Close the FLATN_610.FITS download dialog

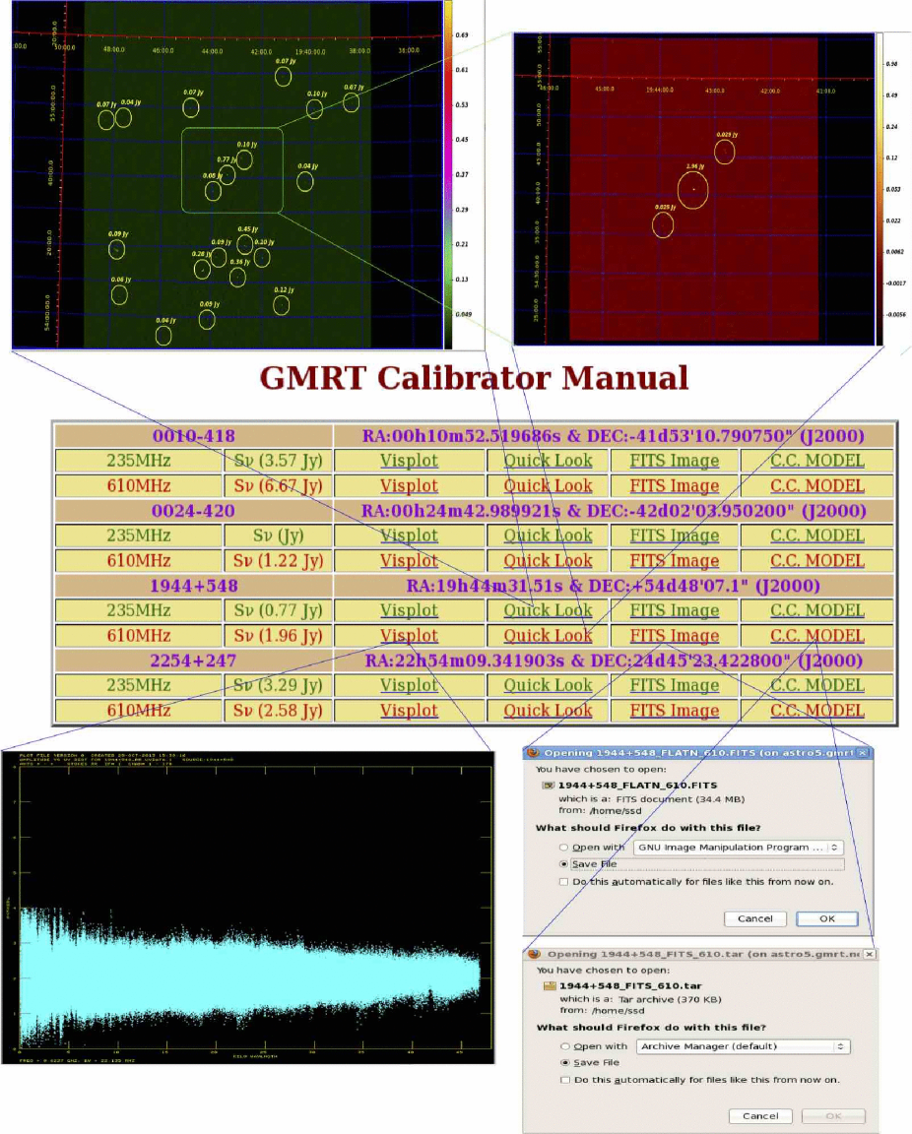tap(863, 754)
